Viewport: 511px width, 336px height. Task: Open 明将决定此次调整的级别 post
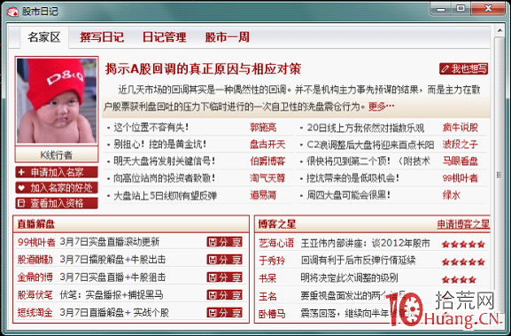(349, 278)
